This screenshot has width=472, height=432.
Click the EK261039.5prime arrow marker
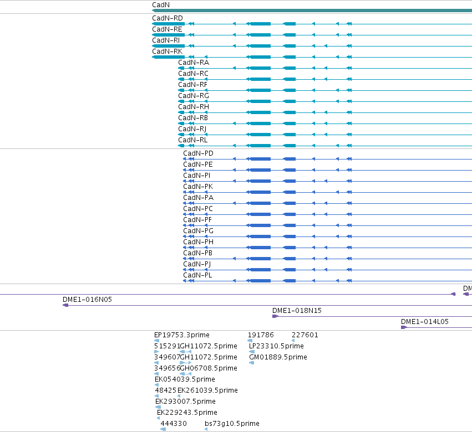coord(179,396)
